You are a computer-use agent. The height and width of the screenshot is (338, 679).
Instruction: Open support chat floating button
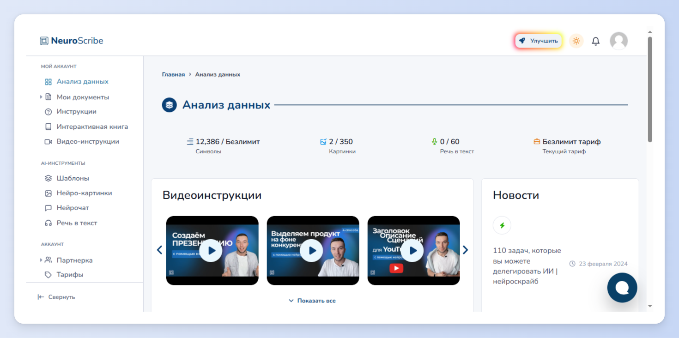(622, 288)
